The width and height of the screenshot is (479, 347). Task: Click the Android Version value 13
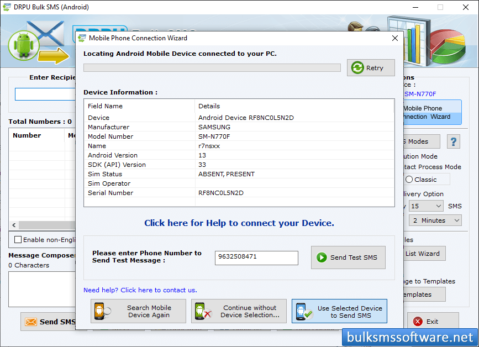tap(202, 155)
